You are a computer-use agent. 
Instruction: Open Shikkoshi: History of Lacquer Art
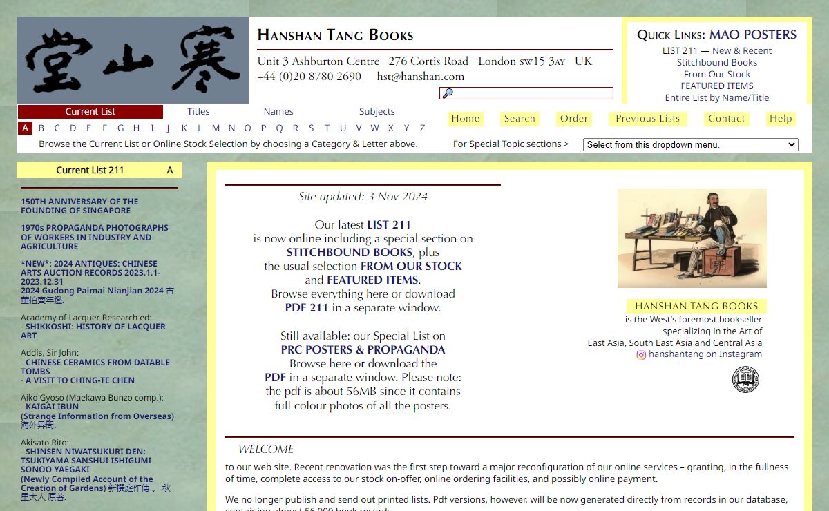pyautogui.click(x=93, y=331)
